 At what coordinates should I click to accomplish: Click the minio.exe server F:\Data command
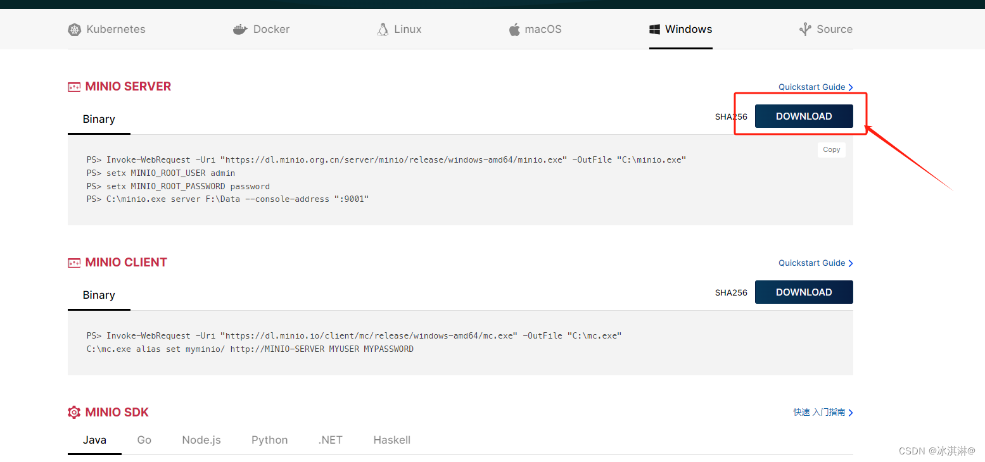227,200
